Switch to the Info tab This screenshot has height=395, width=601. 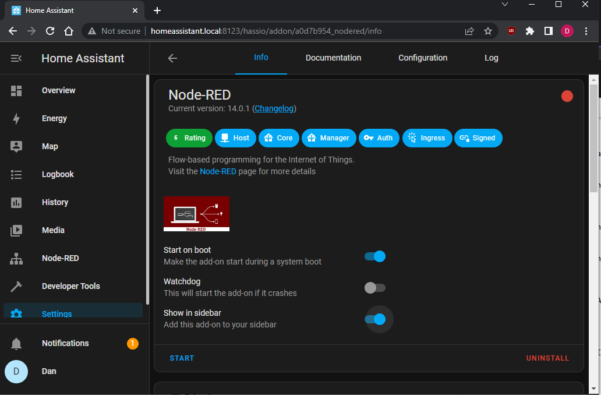coord(261,58)
